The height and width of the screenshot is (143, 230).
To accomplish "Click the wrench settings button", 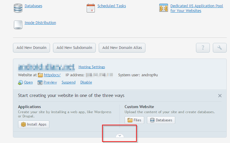I will click(219, 48).
